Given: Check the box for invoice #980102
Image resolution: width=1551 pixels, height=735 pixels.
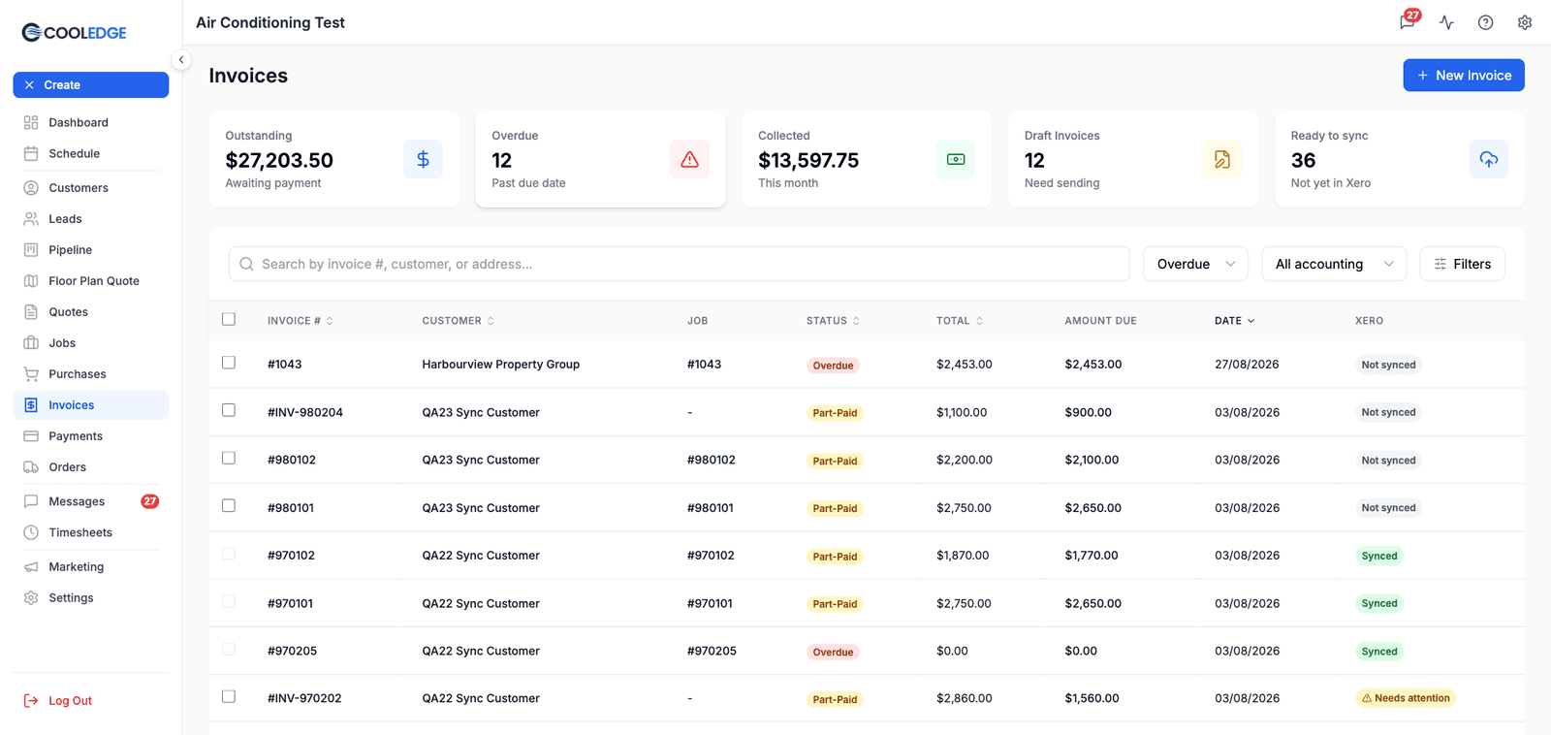Looking at the screenshot, I should pos(229,458).
